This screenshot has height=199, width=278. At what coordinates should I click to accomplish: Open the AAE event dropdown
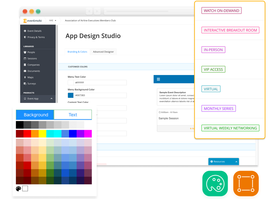tap(53, 20)
